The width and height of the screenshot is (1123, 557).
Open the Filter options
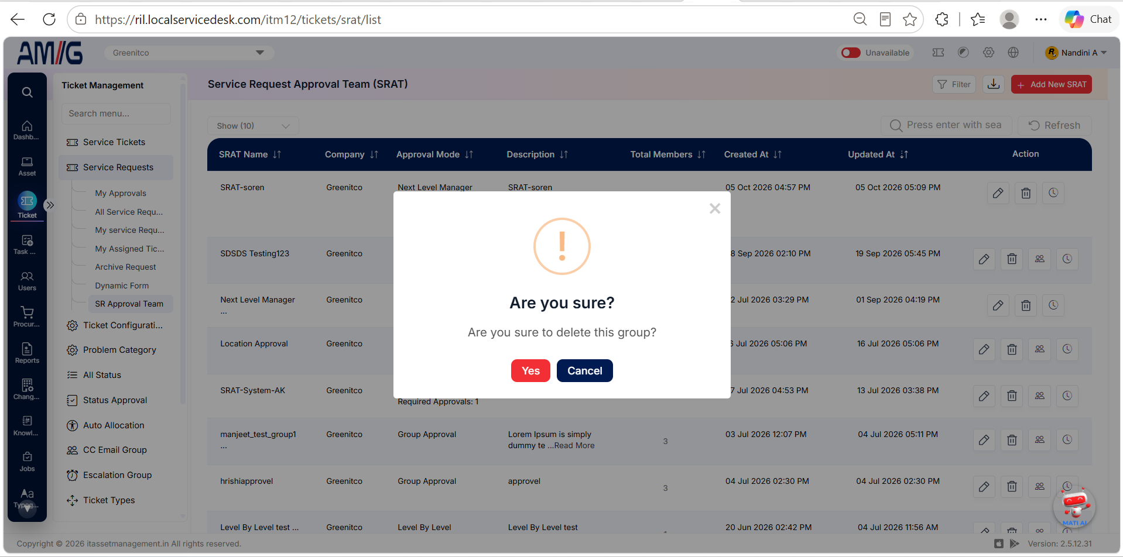(954, 84)
